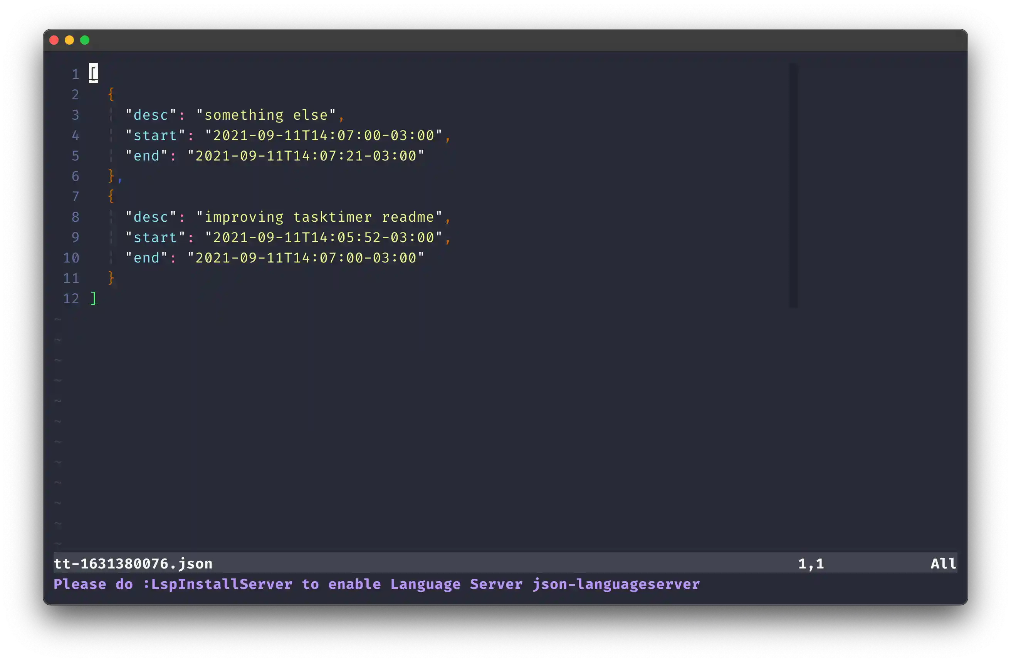Viewport: 1011px width, 662px height.
Task: Click the 1,1 cursor position indicator
Action: (811, 563)
